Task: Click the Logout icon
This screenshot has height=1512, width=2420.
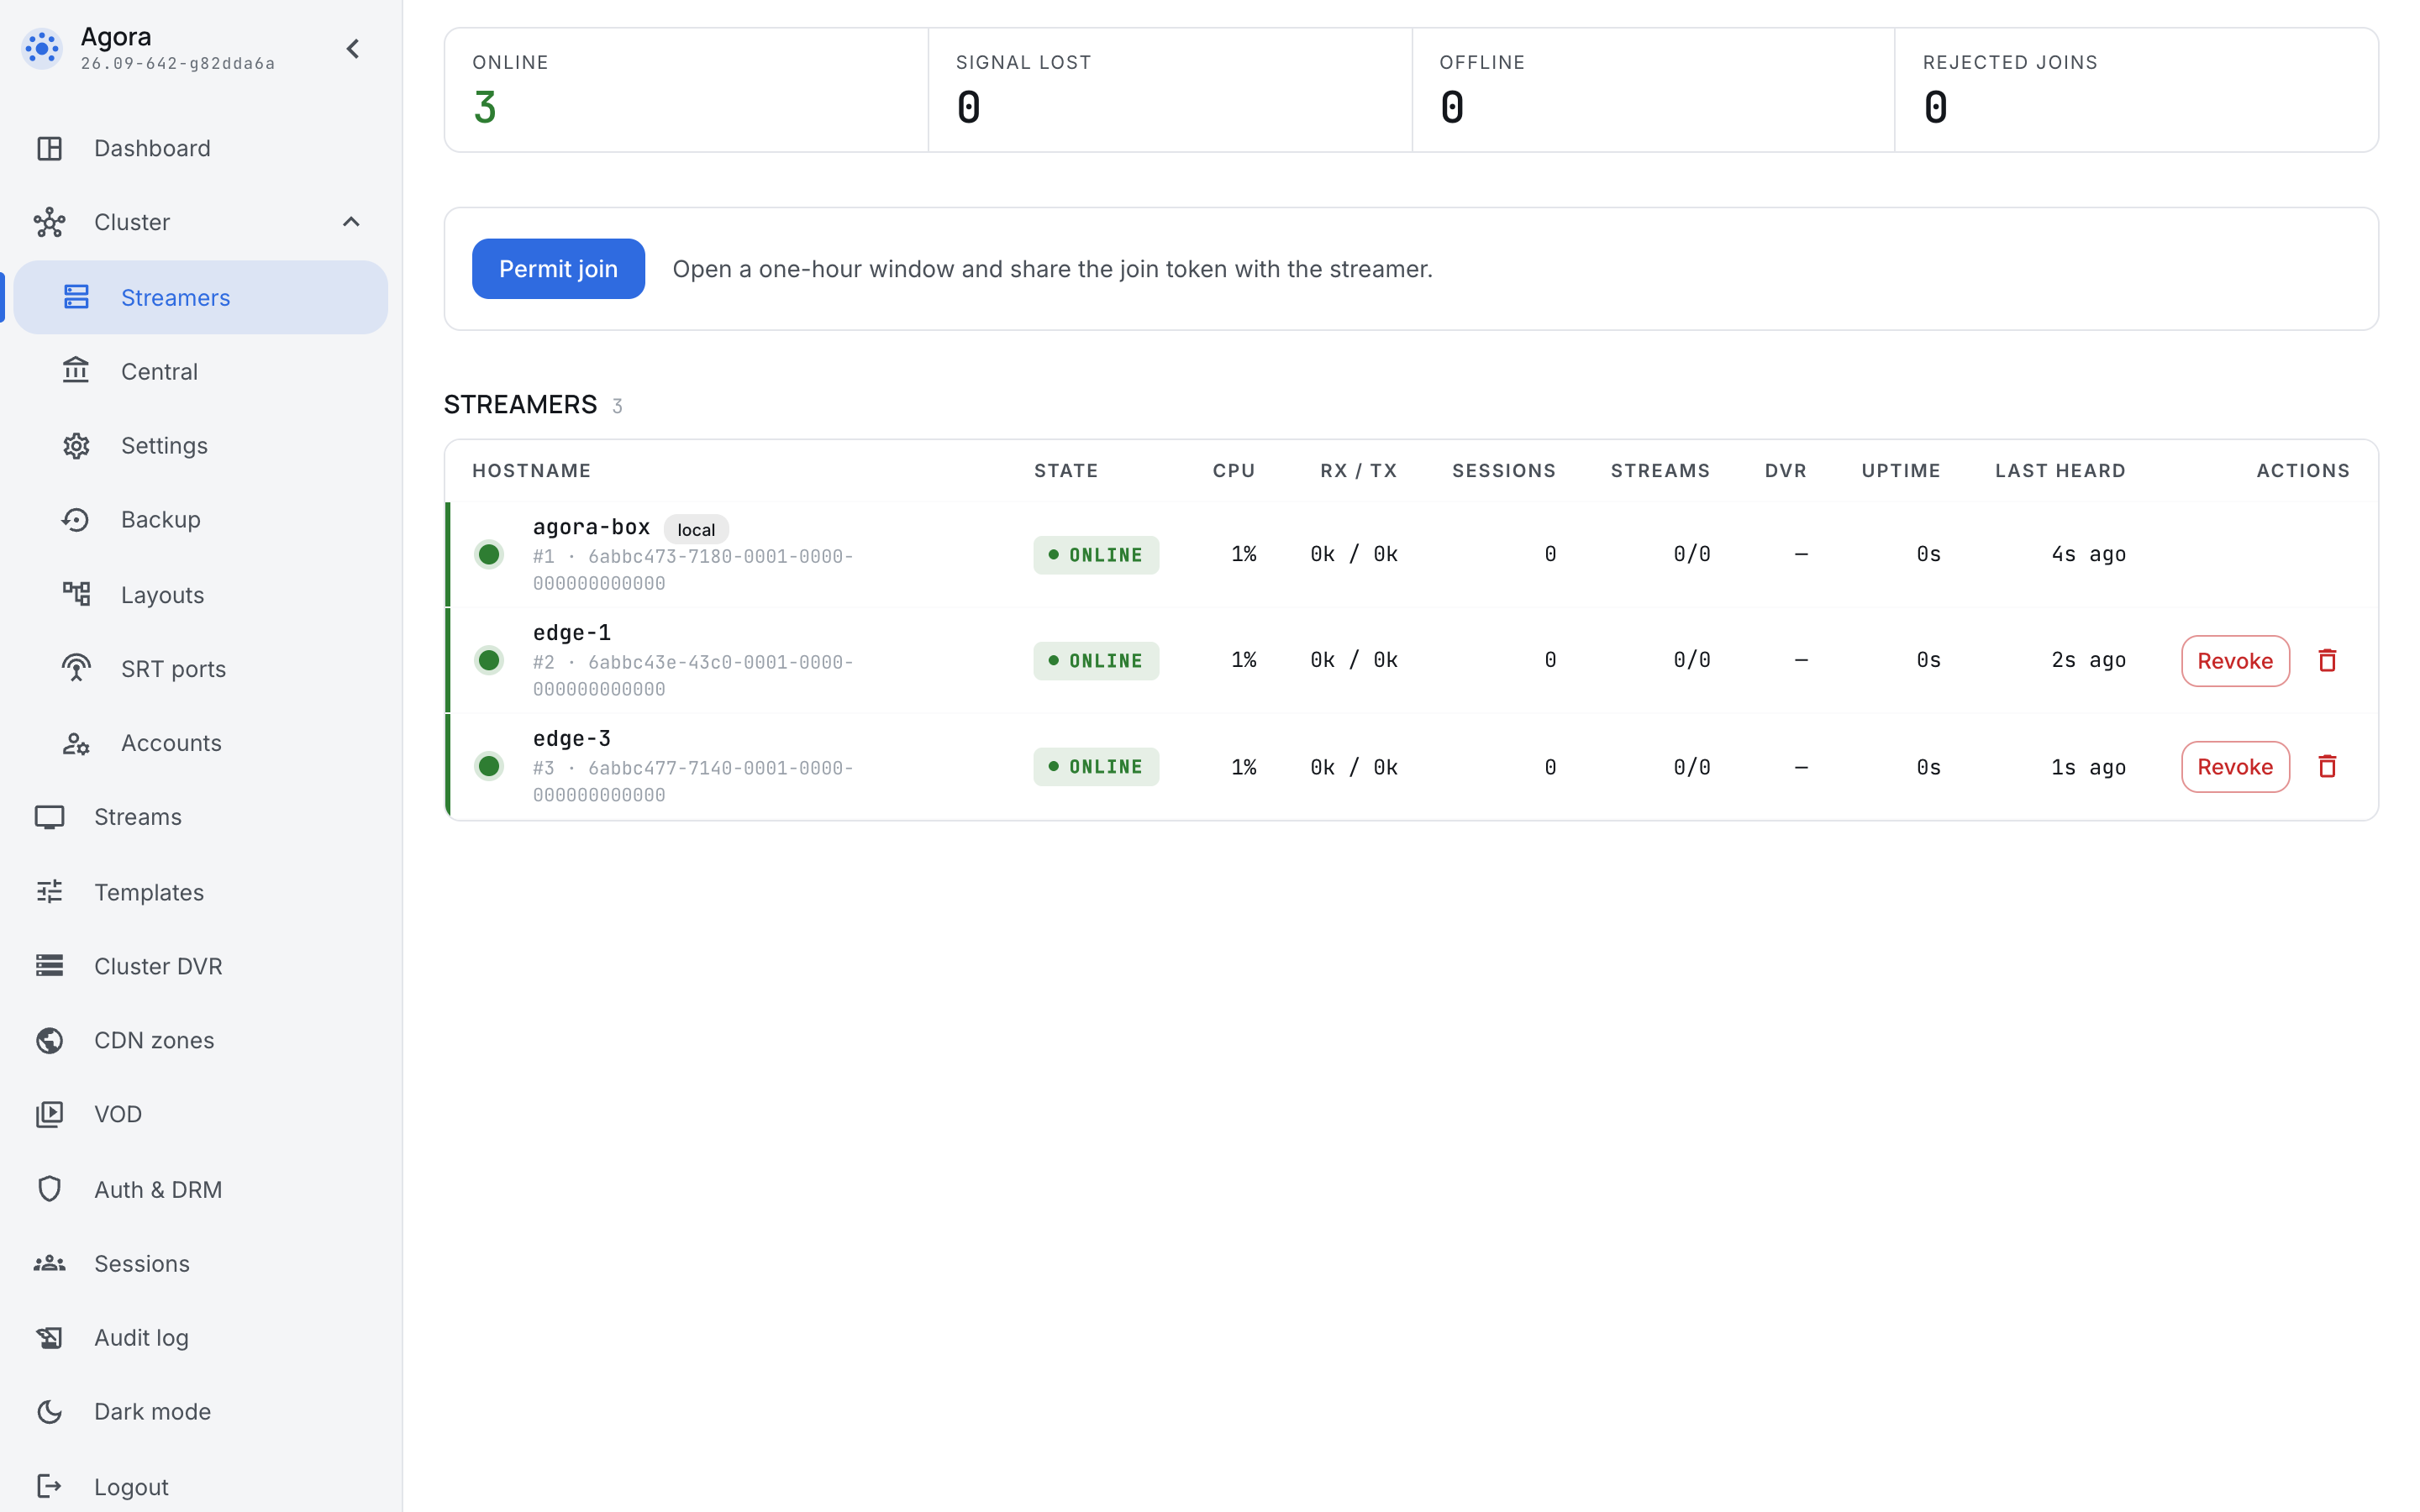Action: [49, 1486]
